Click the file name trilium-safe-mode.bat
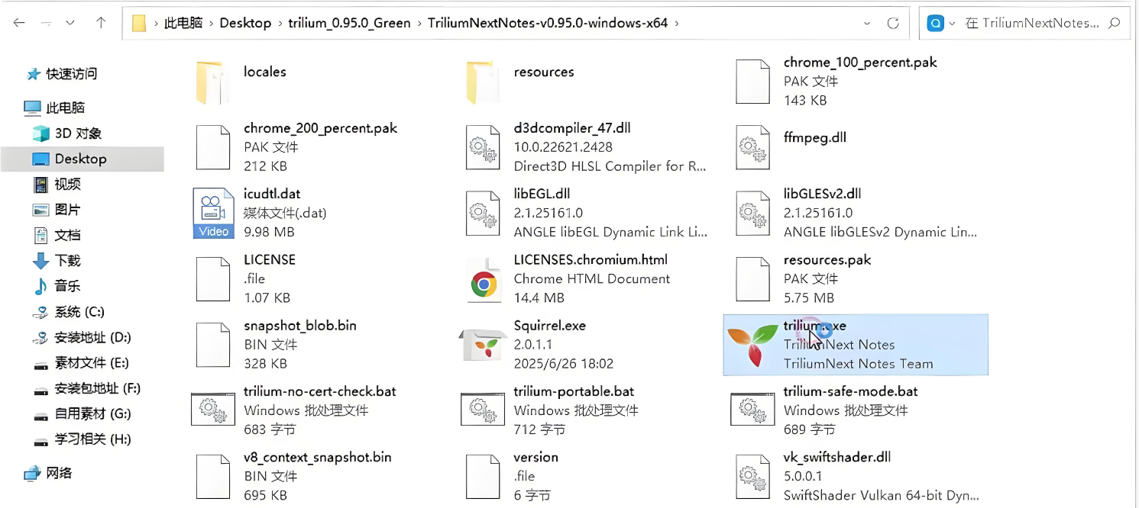Image resolution: width=1139 pixels, height=508 pixels. [x=851, y=391]
